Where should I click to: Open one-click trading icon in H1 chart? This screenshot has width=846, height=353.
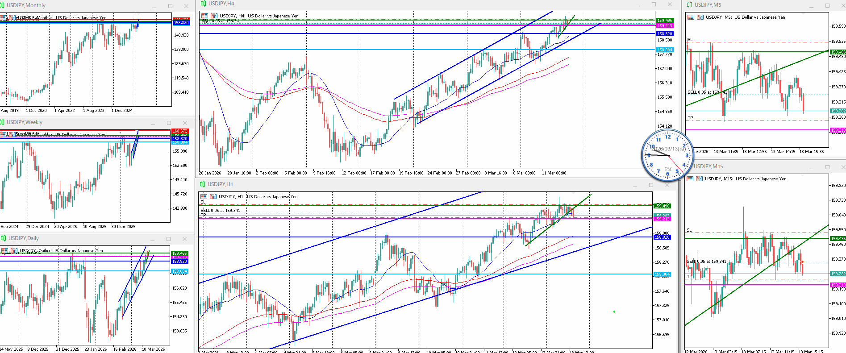click(x=213, y=197)
